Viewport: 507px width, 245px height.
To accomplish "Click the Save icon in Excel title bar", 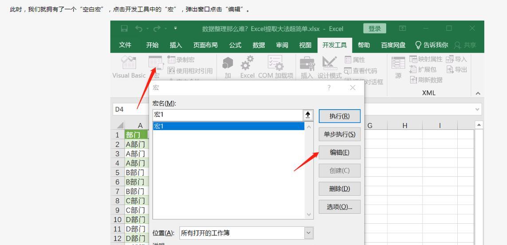I will 124,29.
